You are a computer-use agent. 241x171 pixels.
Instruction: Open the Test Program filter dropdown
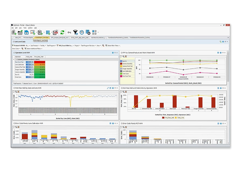point(51,46)
